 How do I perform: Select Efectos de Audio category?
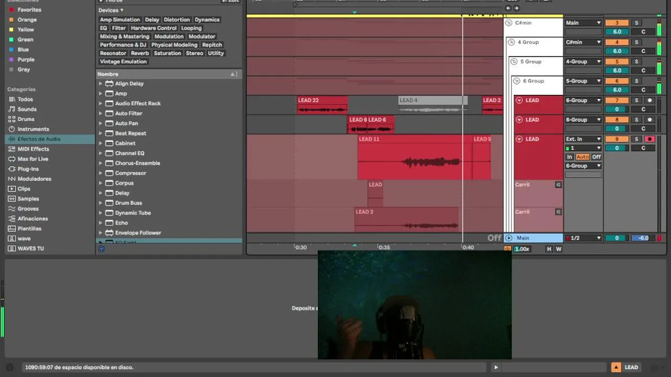[50, 139]
